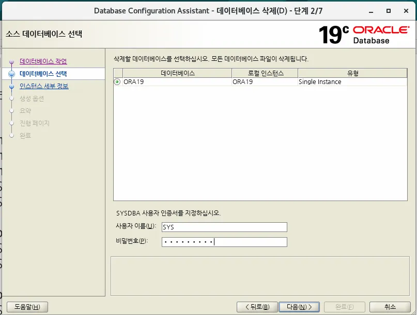Click the 사용자 이름 input field

pyautogui.click(x=224, y=227)
